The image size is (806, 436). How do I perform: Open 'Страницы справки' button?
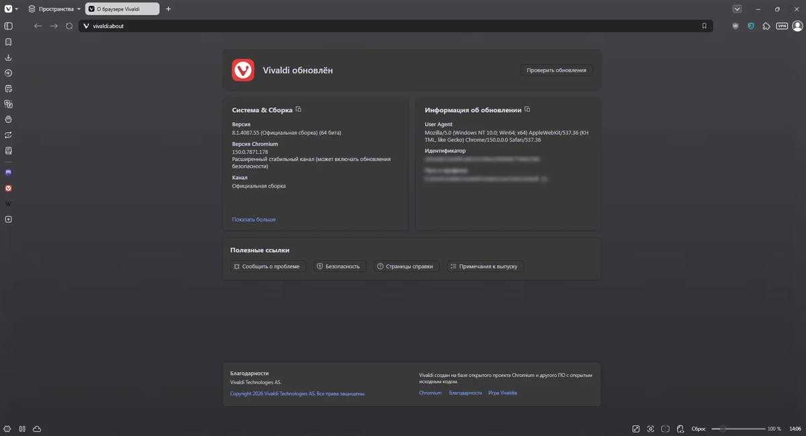[407, 266]
